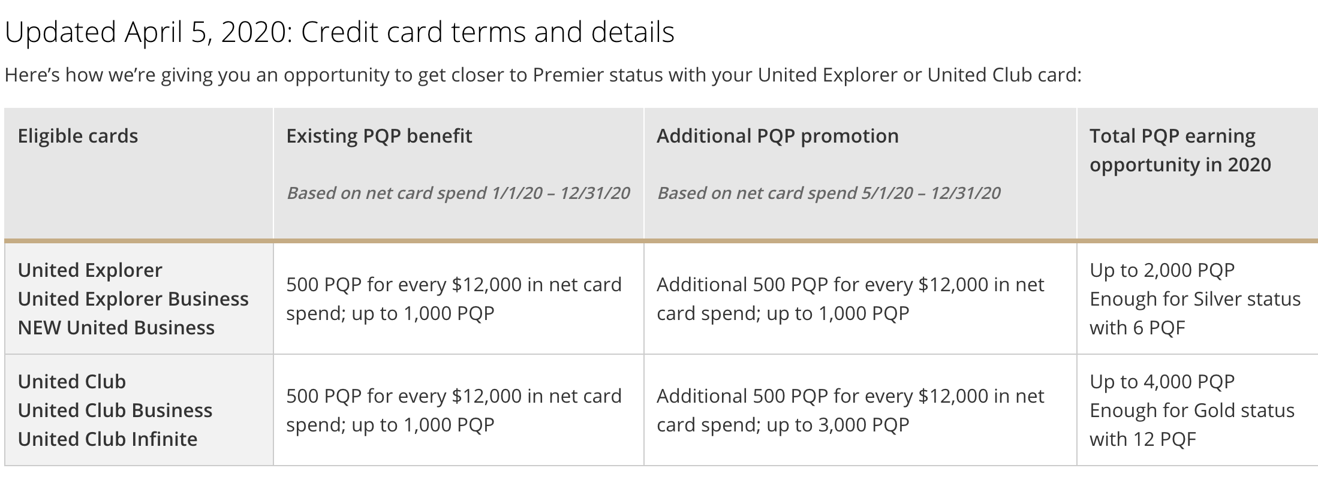
Task: Select the "NEW United Business" card name
Action: tap(116, 328)
